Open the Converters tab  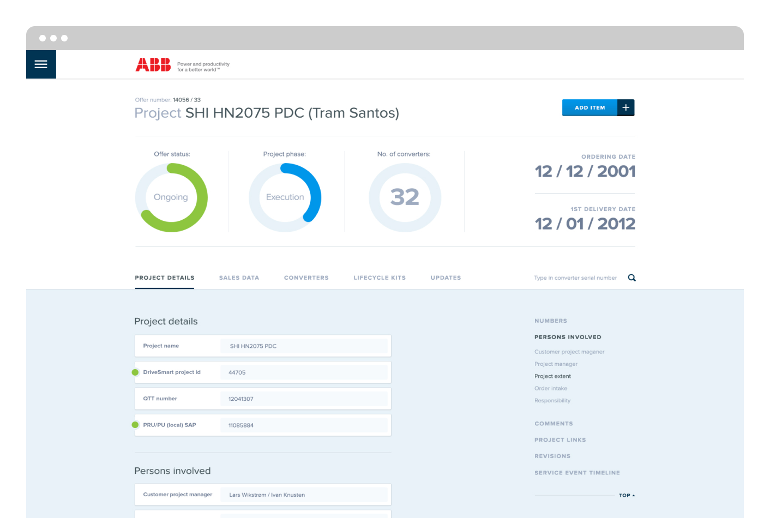coord(306,278)
